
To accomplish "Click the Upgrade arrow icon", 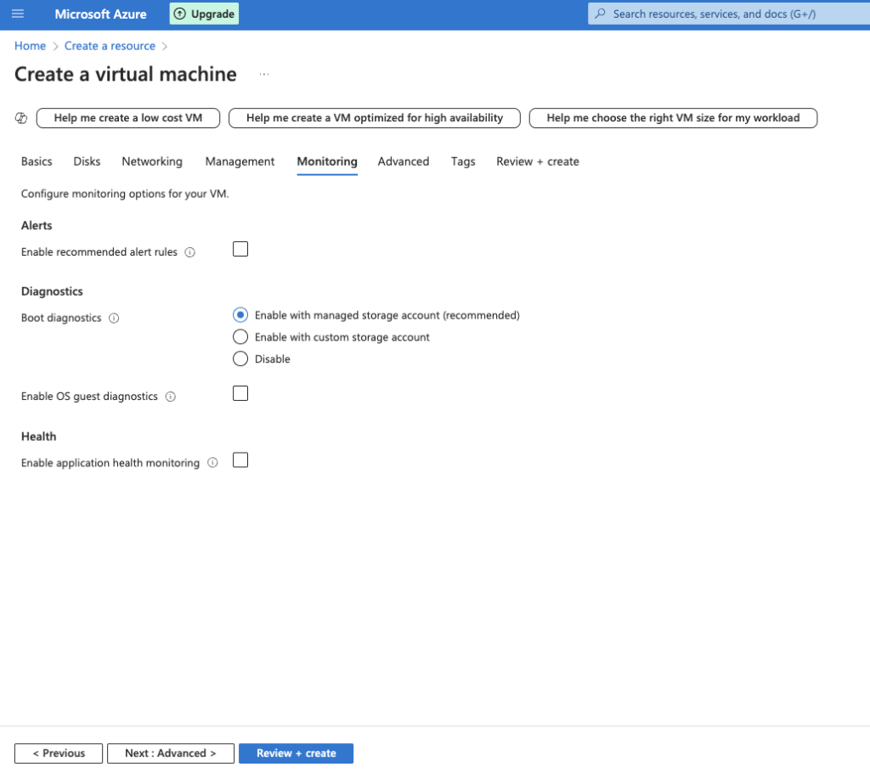I will pos(180,14).
